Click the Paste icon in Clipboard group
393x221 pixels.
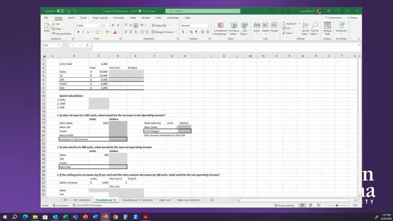click(47, 28)
